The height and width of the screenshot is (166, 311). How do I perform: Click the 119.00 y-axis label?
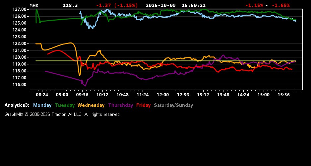coord(20,64)
